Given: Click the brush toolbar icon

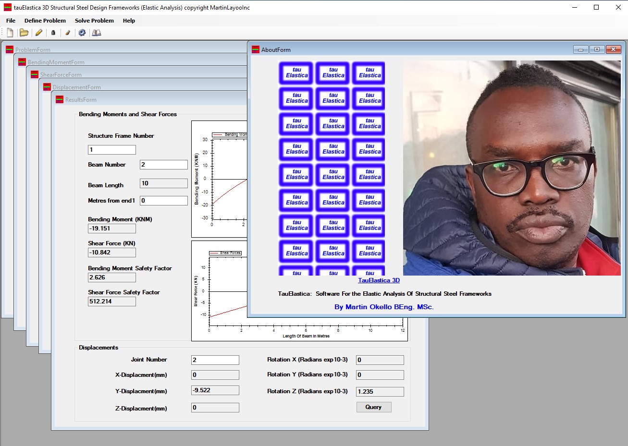Looking at the screenshot, I should (68, 33).
